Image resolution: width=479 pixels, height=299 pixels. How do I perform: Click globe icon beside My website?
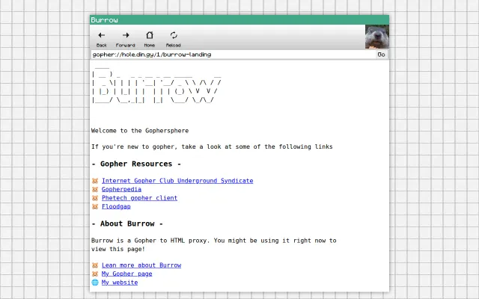[95, 283]
